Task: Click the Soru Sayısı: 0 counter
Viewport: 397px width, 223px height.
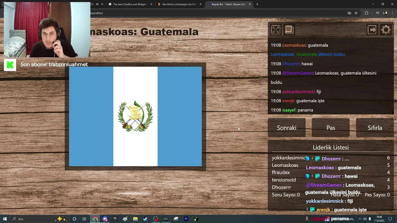Action: click(286, 195)
